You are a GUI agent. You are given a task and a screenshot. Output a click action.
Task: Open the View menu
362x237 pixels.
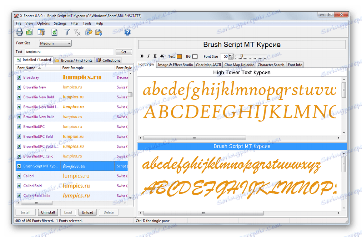point(29,23)
